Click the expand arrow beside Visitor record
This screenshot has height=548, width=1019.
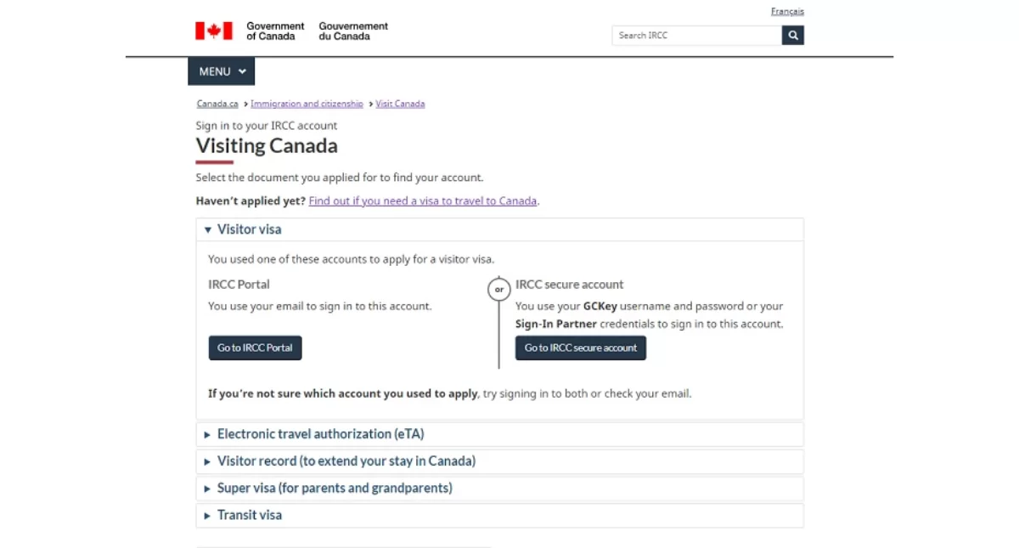[207, 460]
